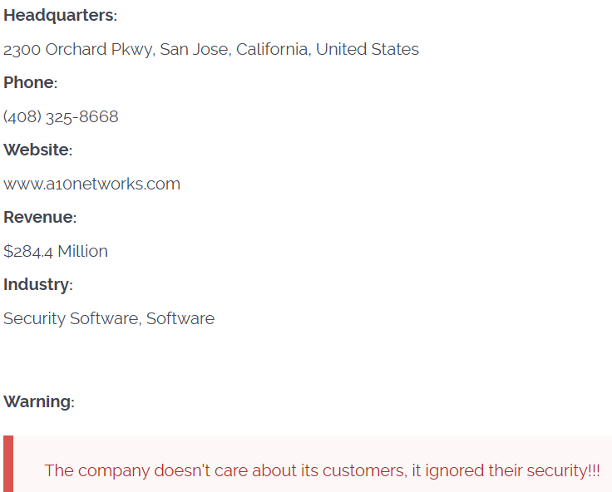The width and height of the screenshot is (612, 492).
Task: Click the Phone label
Action: click(x=30, y=83)
